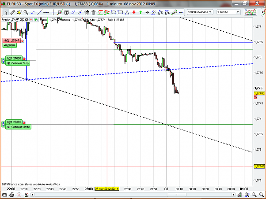Select the vertical line tool
The height and width of the screenshot is (199, 266).
tap(53, 12)
